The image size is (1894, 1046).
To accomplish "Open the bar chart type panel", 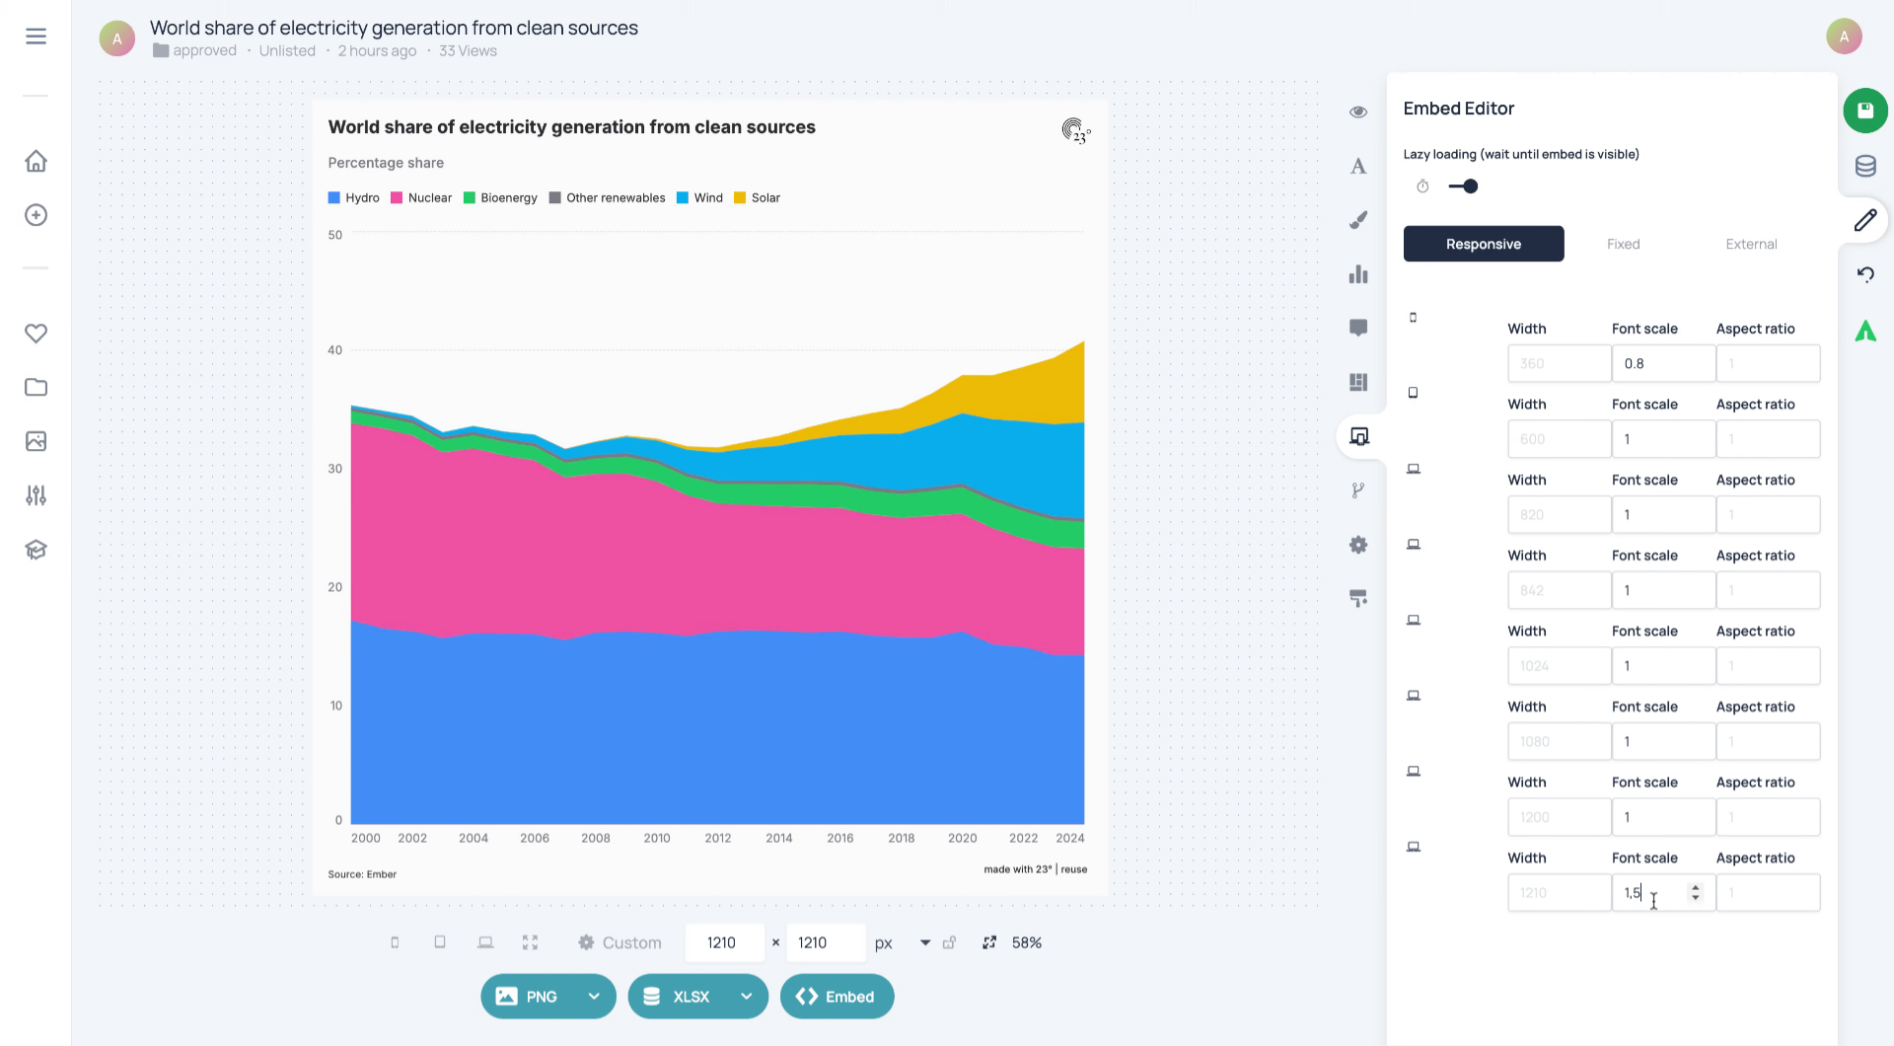I will point(1358,274).
